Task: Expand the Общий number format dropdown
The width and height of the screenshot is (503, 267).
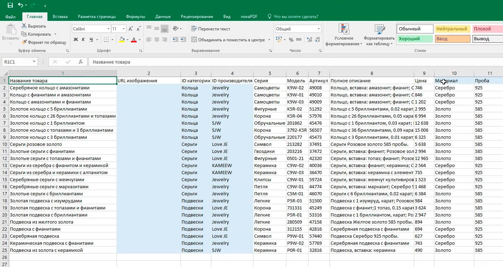Action: (319, 29)
